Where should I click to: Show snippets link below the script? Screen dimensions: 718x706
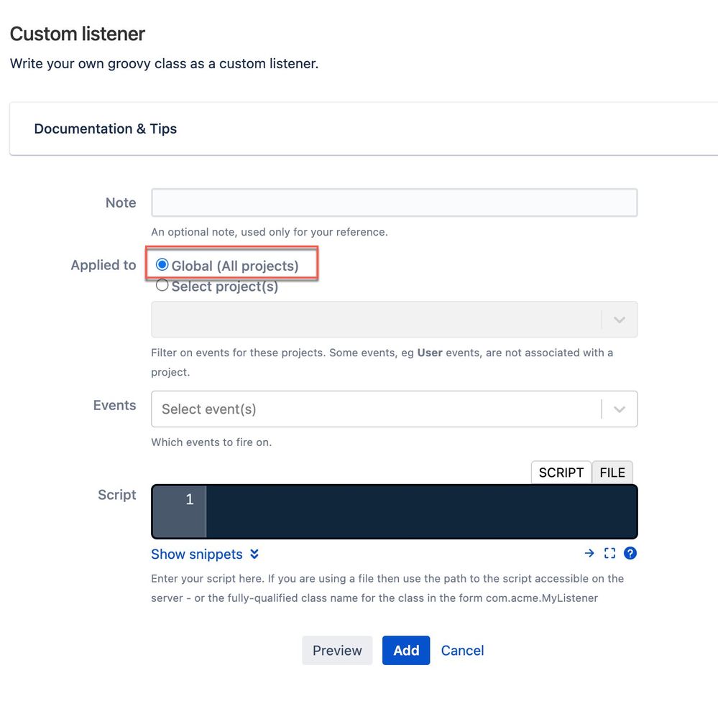197,554
